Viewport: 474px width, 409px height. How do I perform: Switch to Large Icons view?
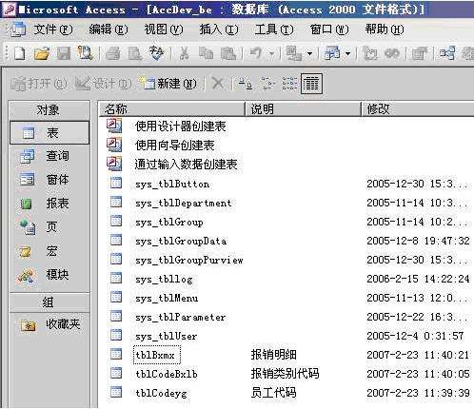pyautogui.click(x=246, y=84)
